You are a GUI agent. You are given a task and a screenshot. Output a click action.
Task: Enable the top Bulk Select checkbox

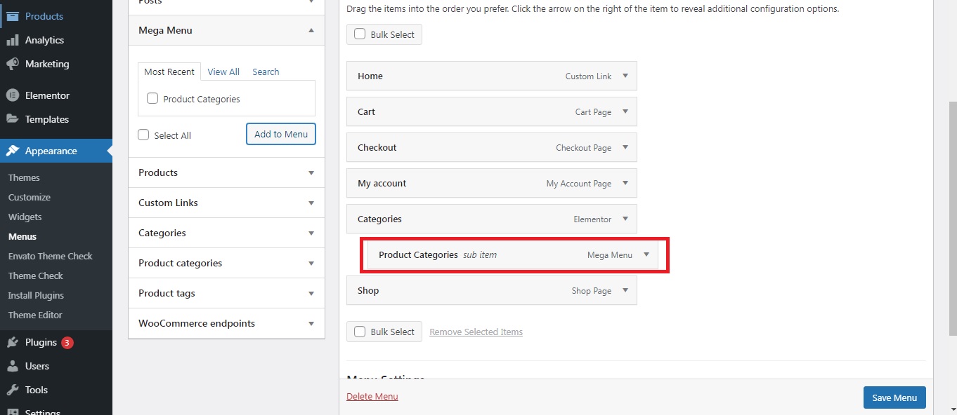[x=360, y=34]
